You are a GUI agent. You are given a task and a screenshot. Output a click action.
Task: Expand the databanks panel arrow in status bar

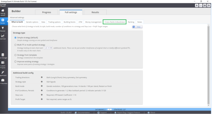109,109
